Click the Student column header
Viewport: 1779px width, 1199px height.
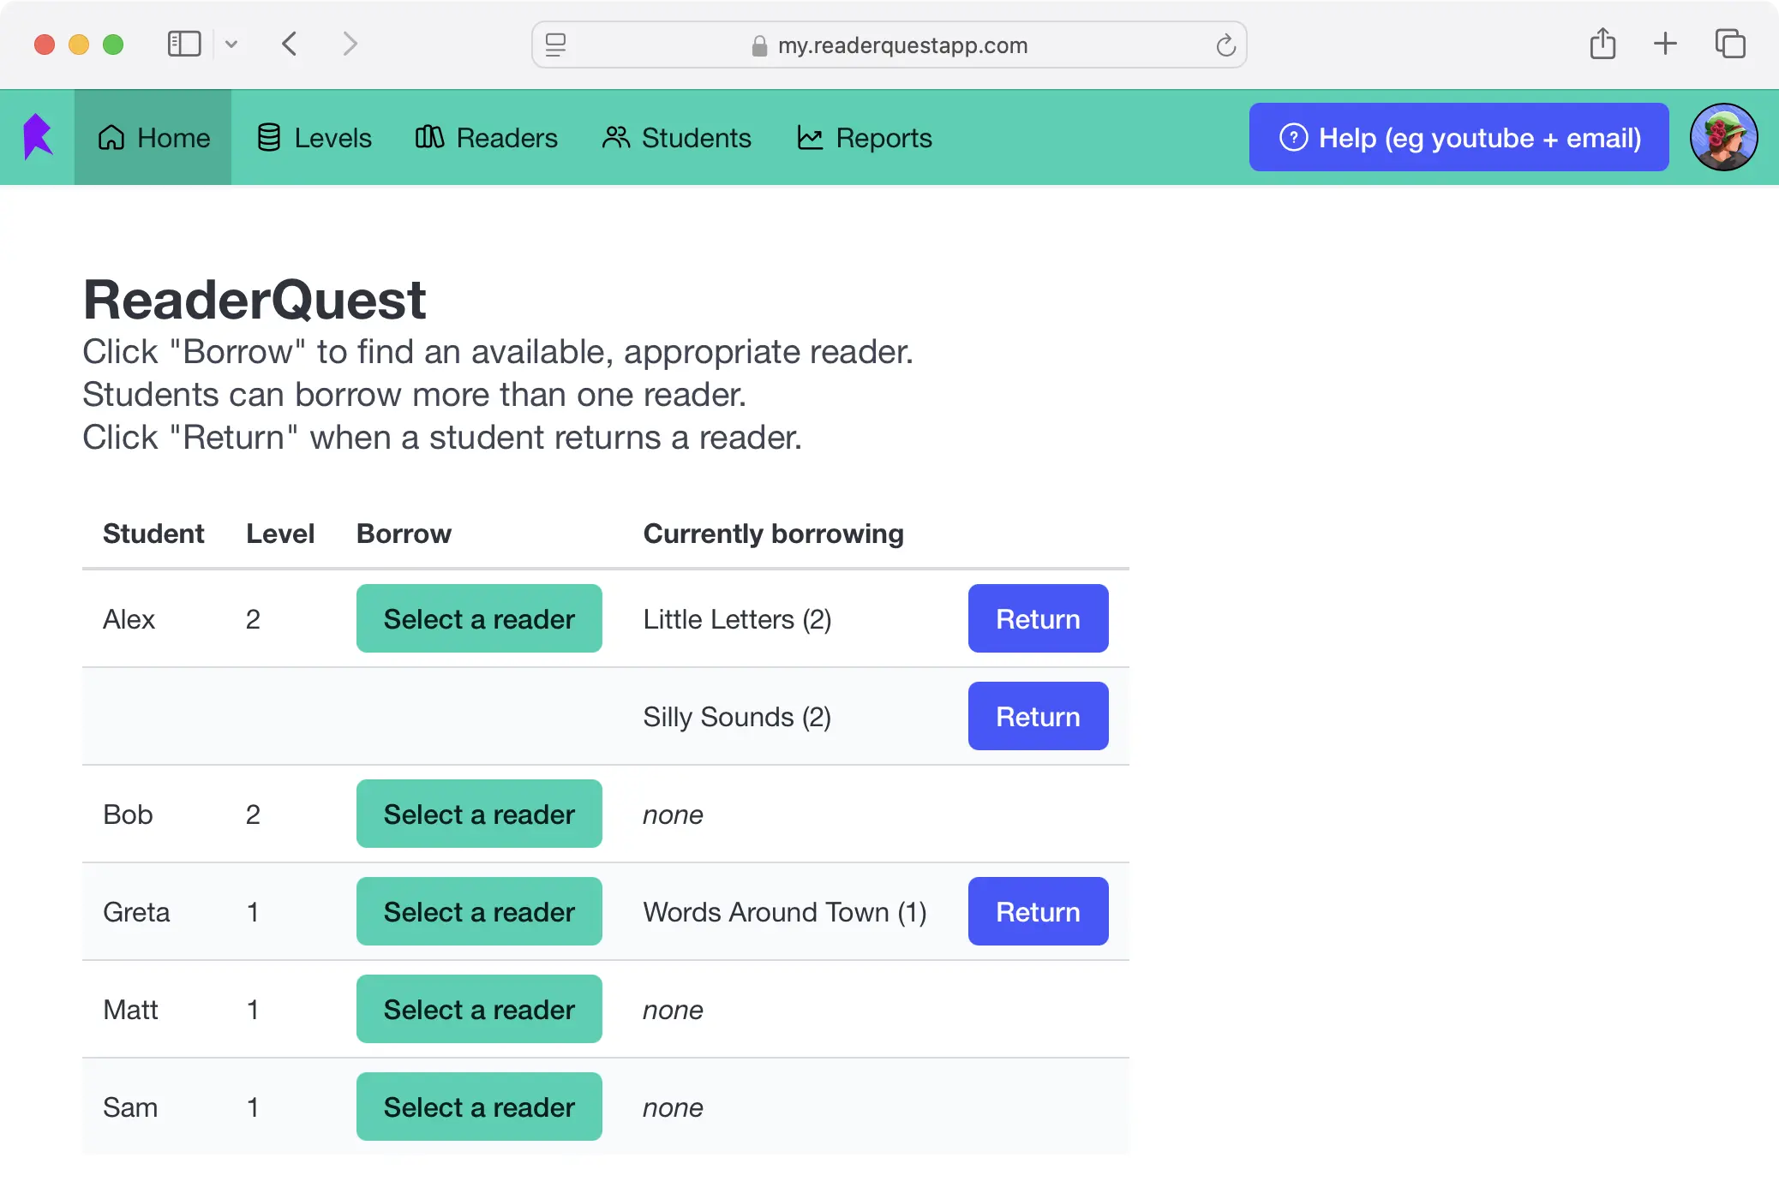pos(153,534)
